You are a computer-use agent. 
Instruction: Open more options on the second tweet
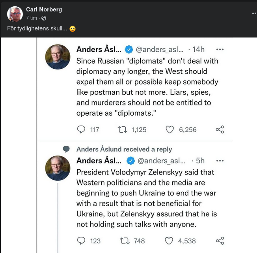pos(220,161)
